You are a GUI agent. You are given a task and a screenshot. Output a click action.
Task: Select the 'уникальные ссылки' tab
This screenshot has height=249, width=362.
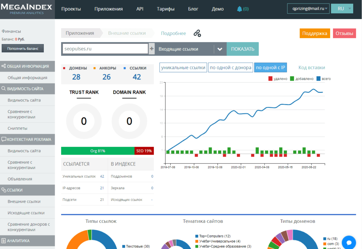pos(183,68)
